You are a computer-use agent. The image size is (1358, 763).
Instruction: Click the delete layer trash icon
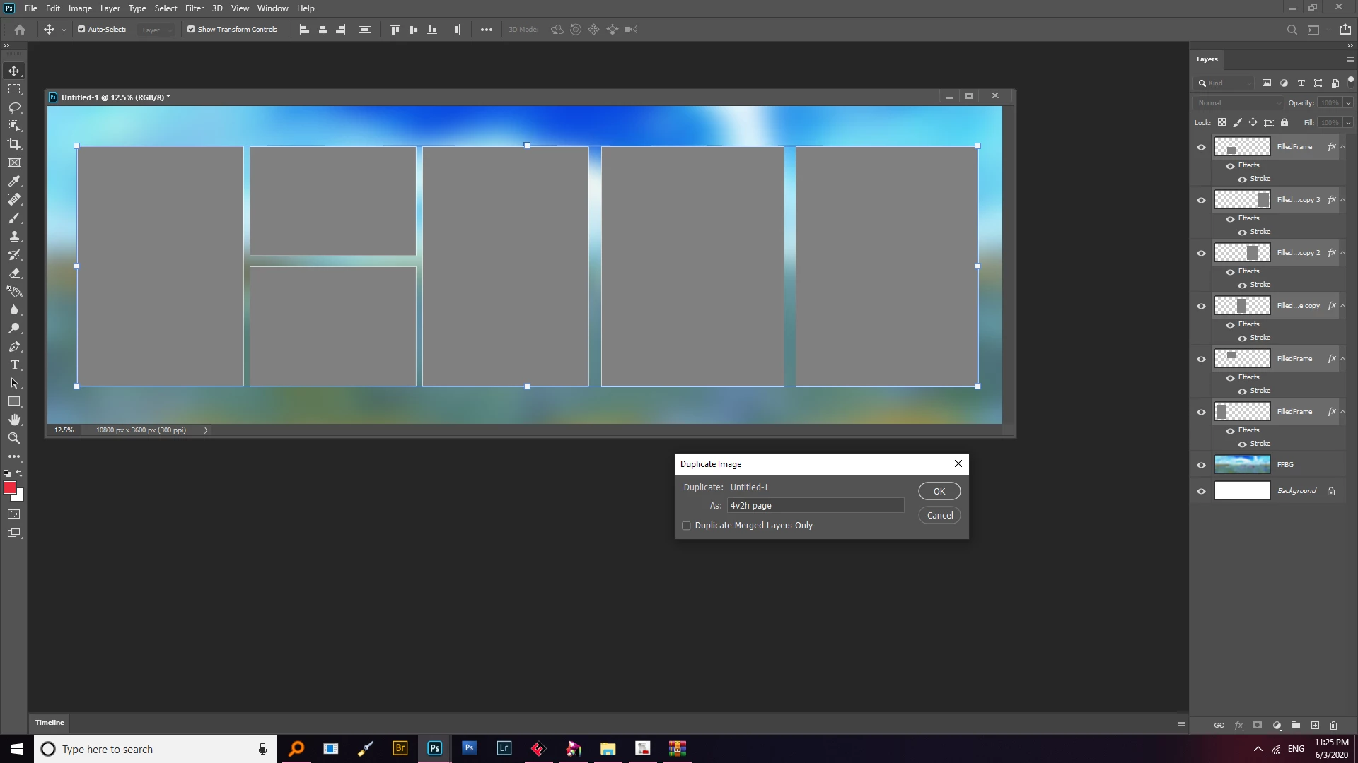coord(1333,726)
